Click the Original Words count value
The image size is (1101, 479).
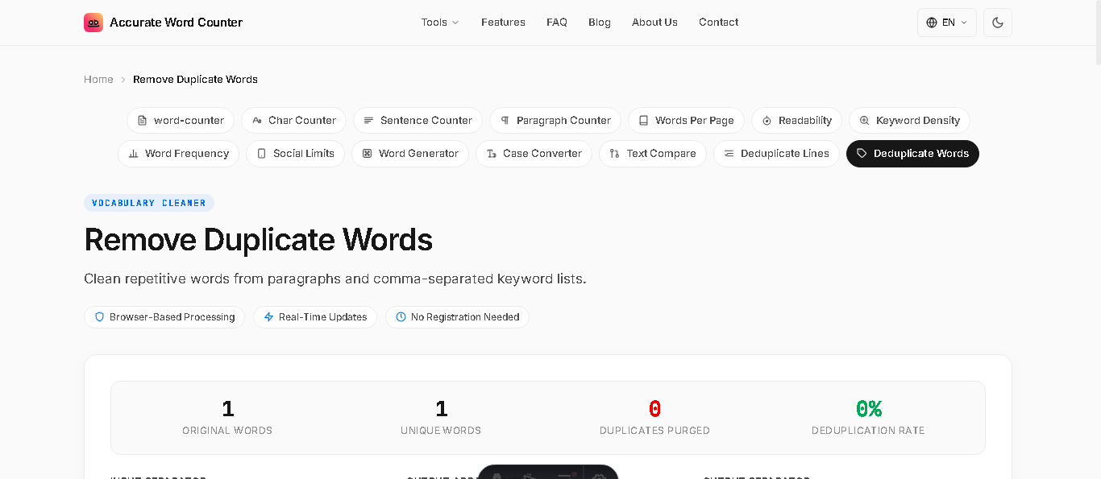tap(228, 409)
